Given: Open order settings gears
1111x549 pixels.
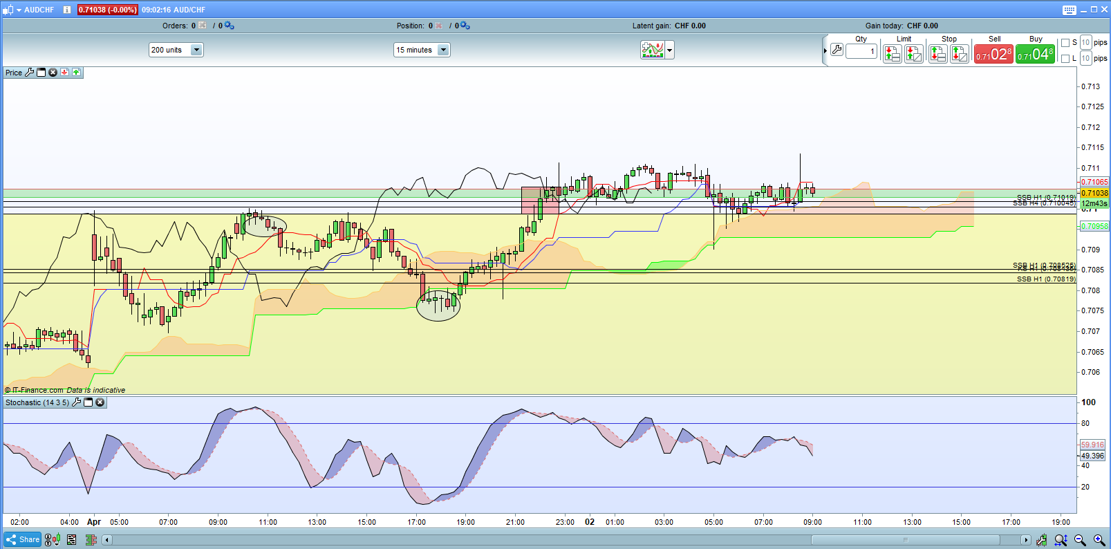Looking at the screenshot, I should click(229, 26).
